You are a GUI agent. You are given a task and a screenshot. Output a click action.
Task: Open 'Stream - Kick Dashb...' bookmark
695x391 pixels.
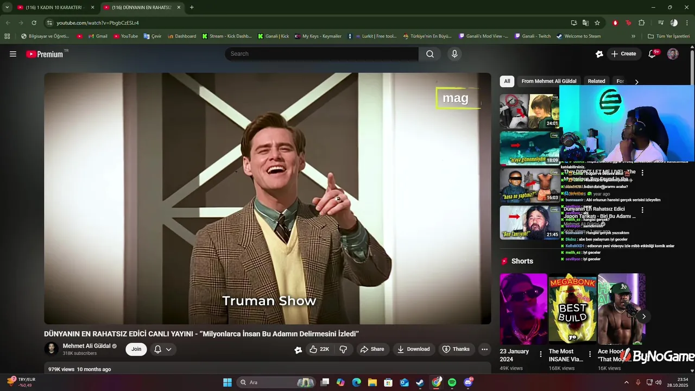click(226, 36)
